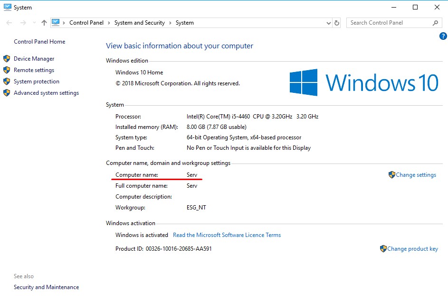The height and width of the screenshot is (300, 448).
Task: Refresh the address bar location
Action: [x=337, y=23]
